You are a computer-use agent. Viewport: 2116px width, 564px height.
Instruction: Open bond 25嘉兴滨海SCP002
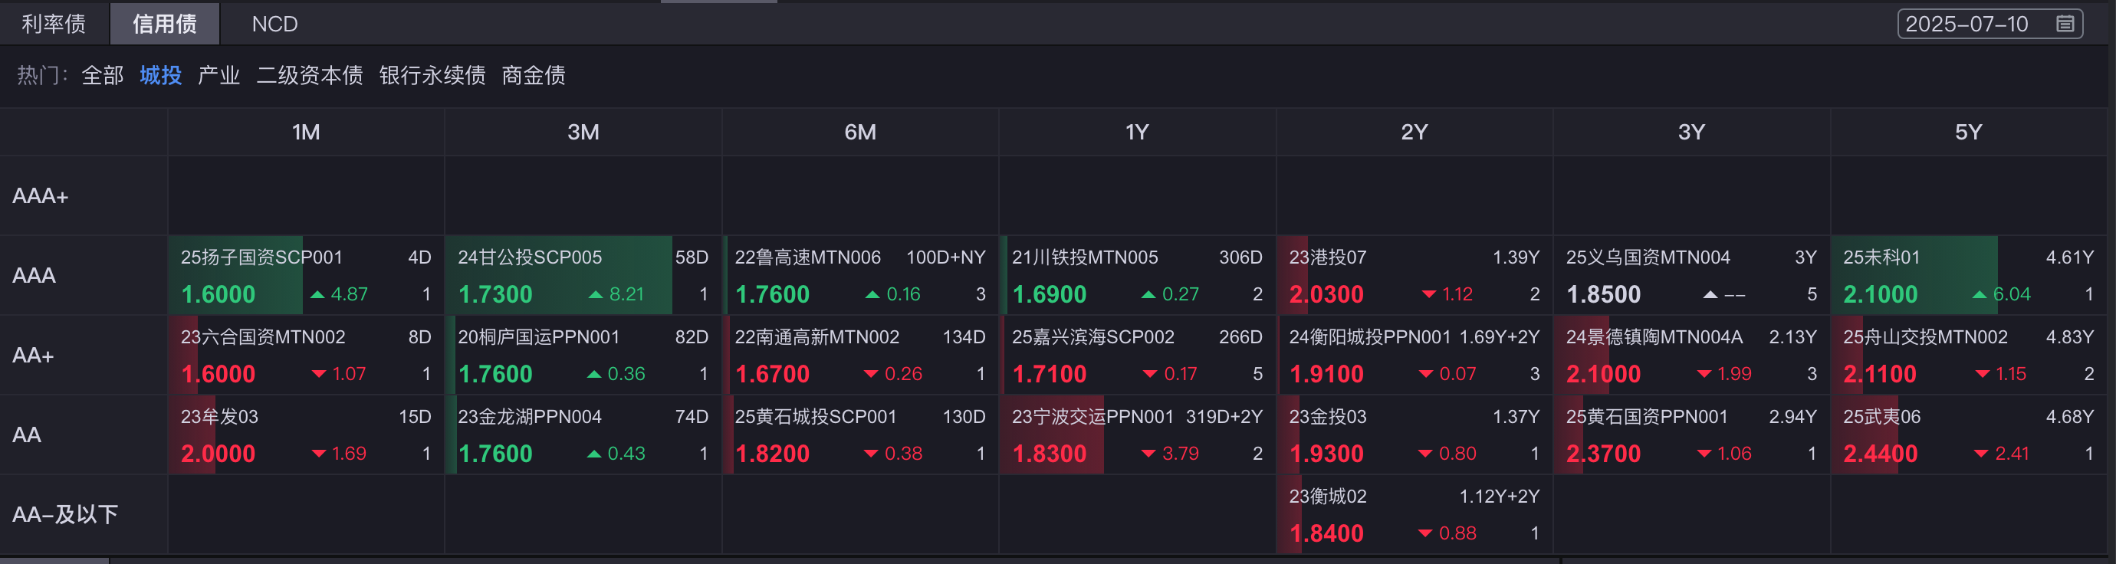pos(1092,337)
